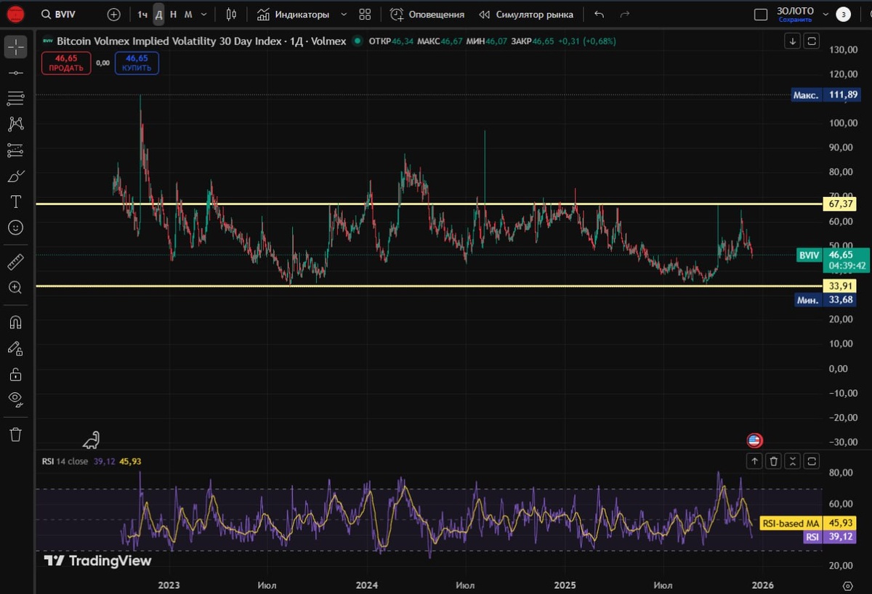
Task: Toggle stay in drawing mode
Action: (15, 348)
